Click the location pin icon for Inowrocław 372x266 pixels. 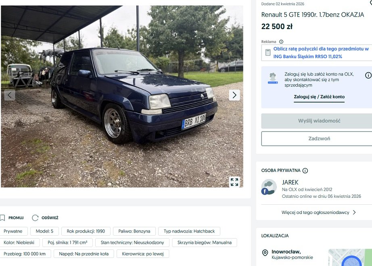[265, 253]
